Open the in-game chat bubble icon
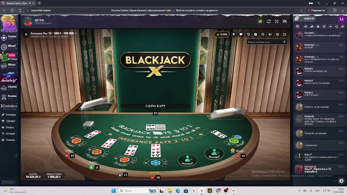347x195 pixels. 241,34
